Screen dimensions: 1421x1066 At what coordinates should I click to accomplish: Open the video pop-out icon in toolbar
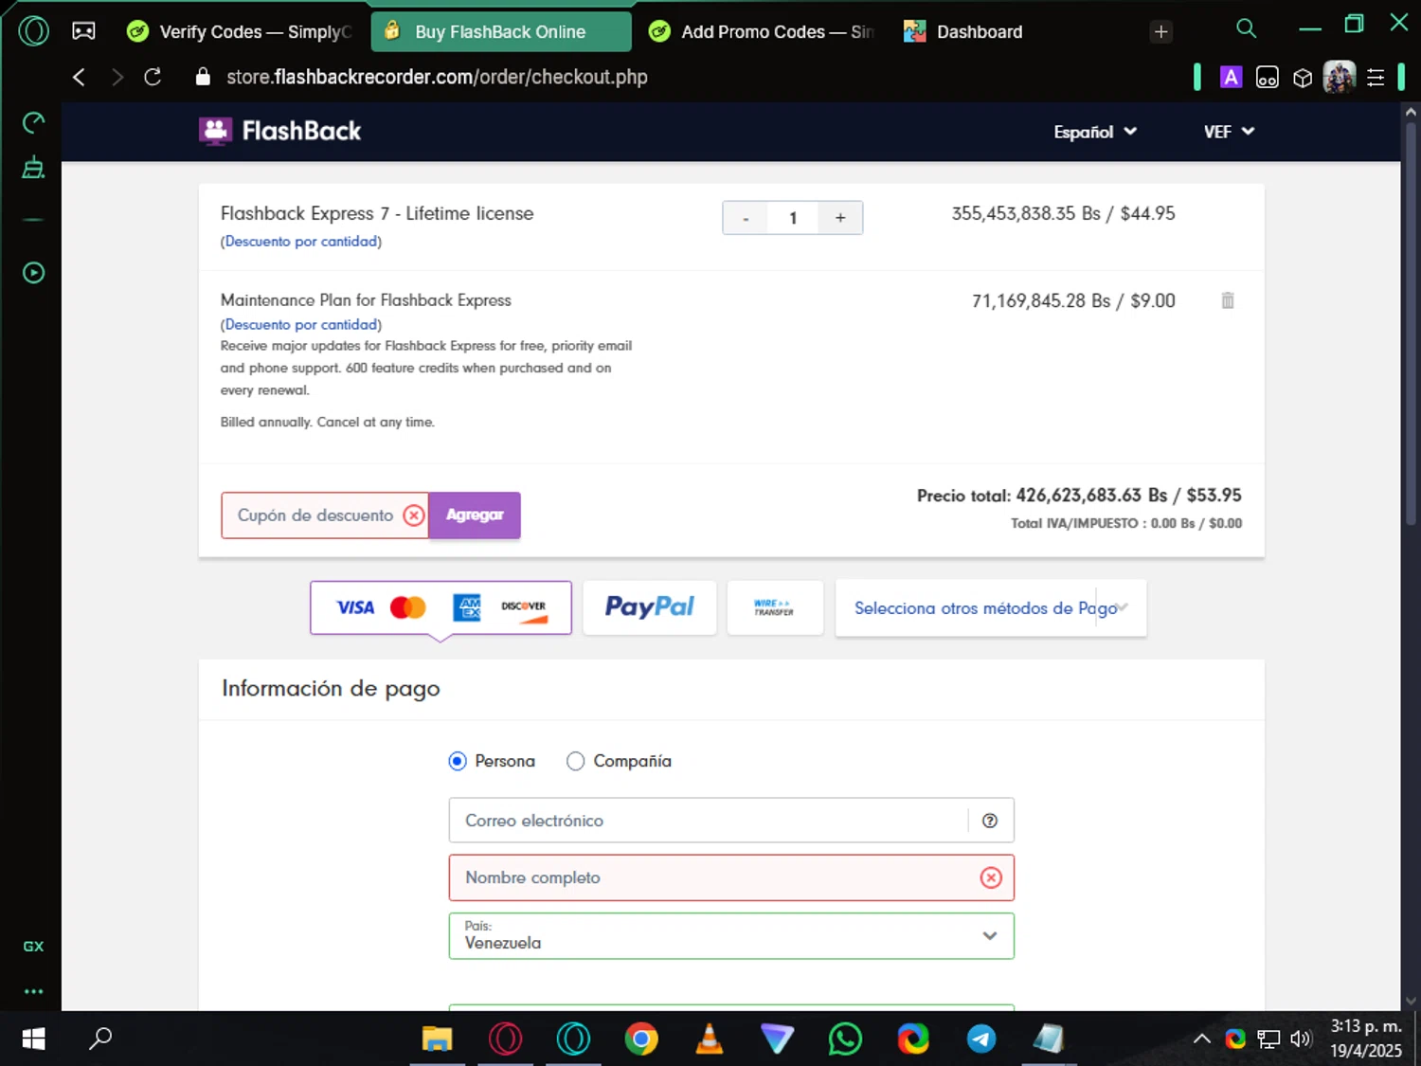pos(1268,78)
